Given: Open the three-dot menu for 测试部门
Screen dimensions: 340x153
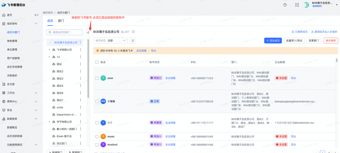Looking at the screenshot, I should [80, 143].
